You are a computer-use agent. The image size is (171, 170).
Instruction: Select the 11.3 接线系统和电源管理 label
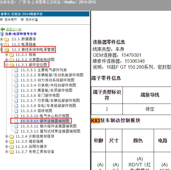coord(33,50)
